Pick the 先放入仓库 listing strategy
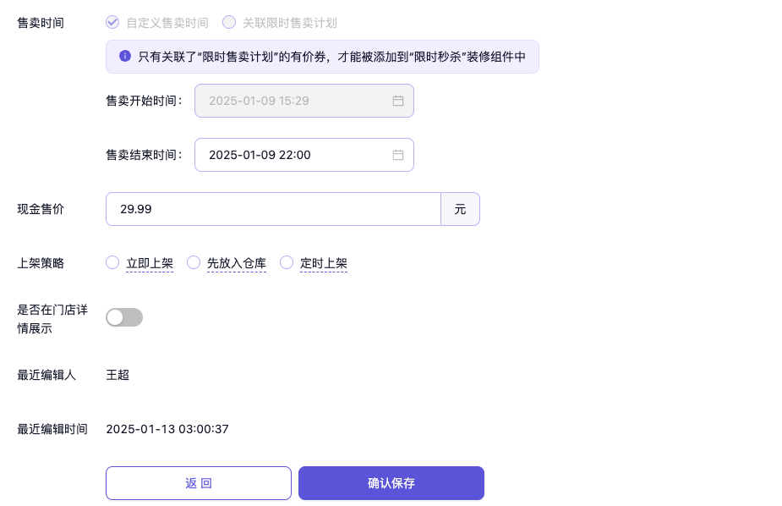This screenshot has width=782, height=506. (x=194, y=263)
